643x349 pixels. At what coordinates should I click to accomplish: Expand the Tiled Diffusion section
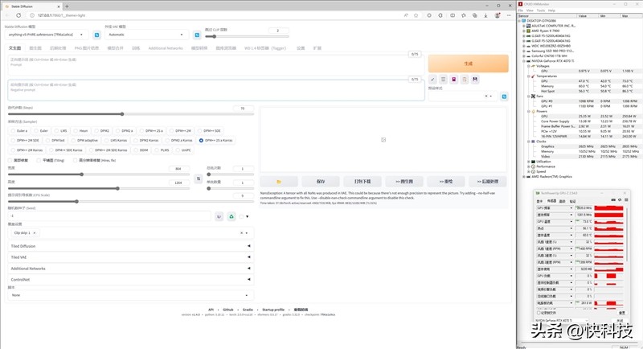click(129, 246)
